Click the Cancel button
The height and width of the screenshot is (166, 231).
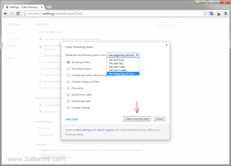159,119
